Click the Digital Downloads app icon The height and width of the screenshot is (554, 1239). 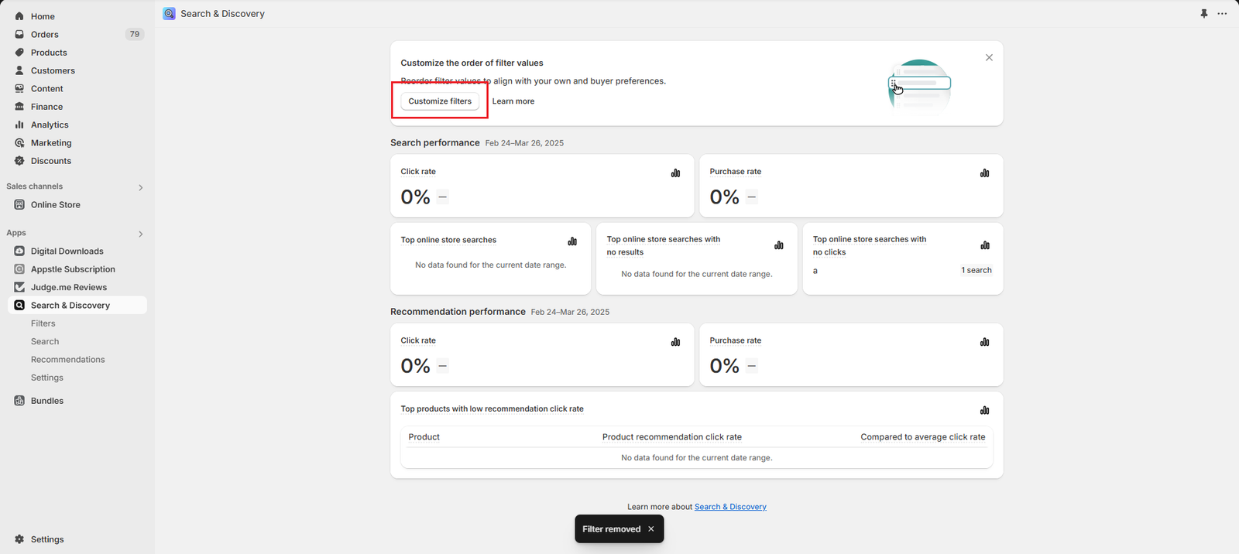click(x=19, y=251)
